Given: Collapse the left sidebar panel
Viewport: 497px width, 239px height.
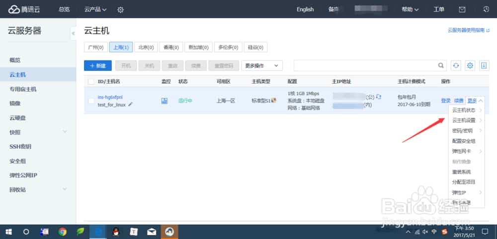Looking at the screenshot, I should [73, 33].
